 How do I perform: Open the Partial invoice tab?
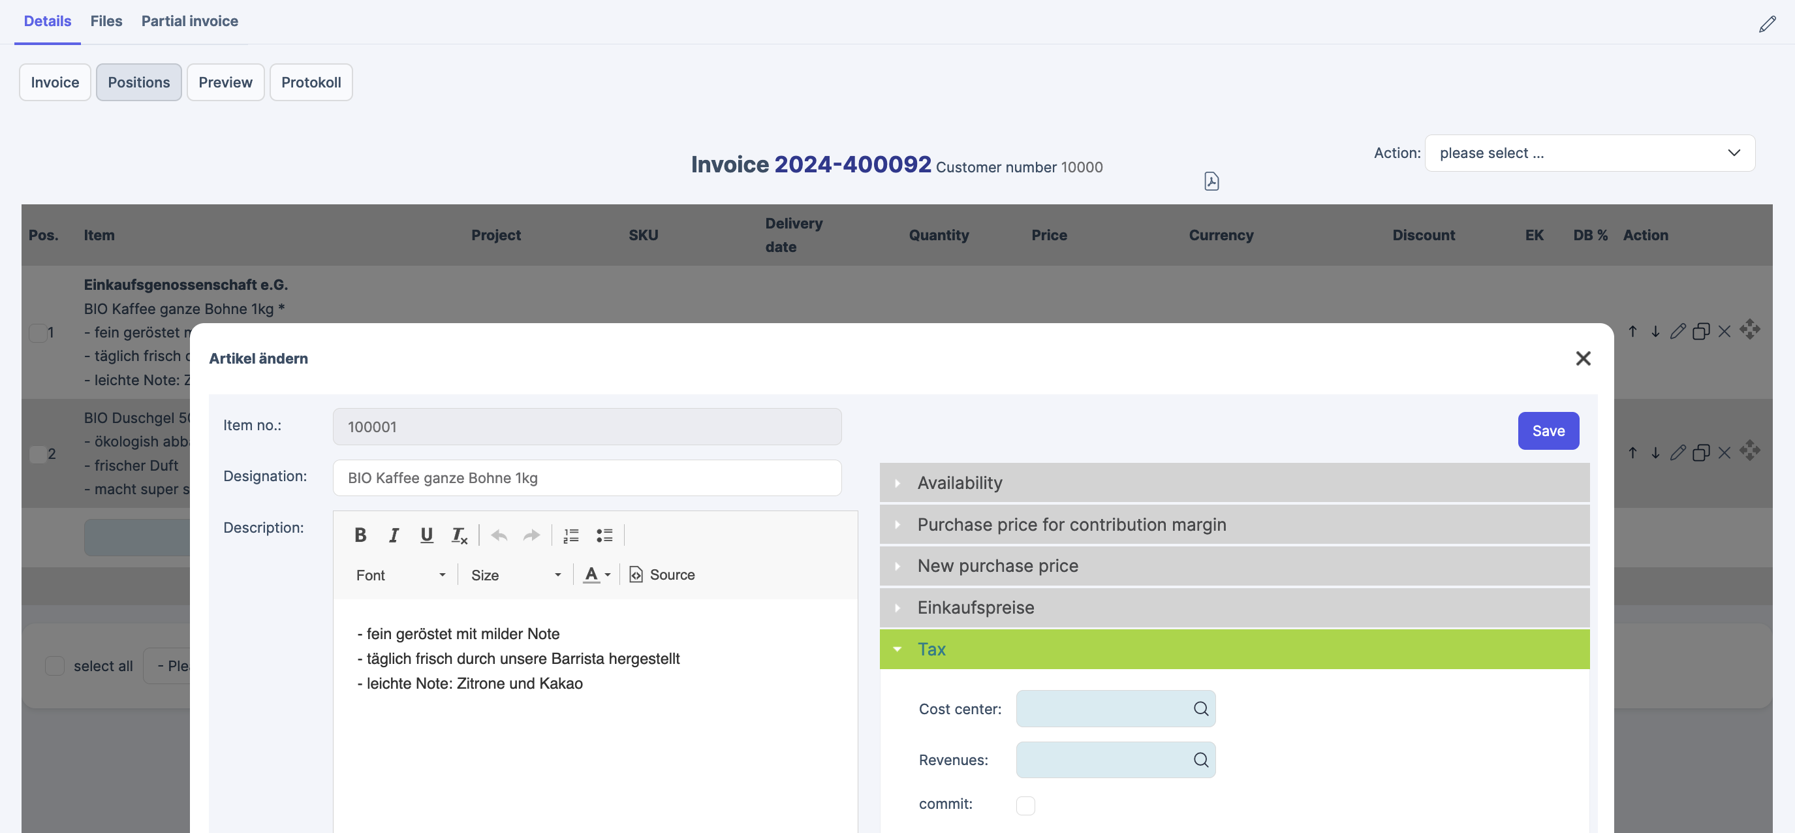point(189,21)
